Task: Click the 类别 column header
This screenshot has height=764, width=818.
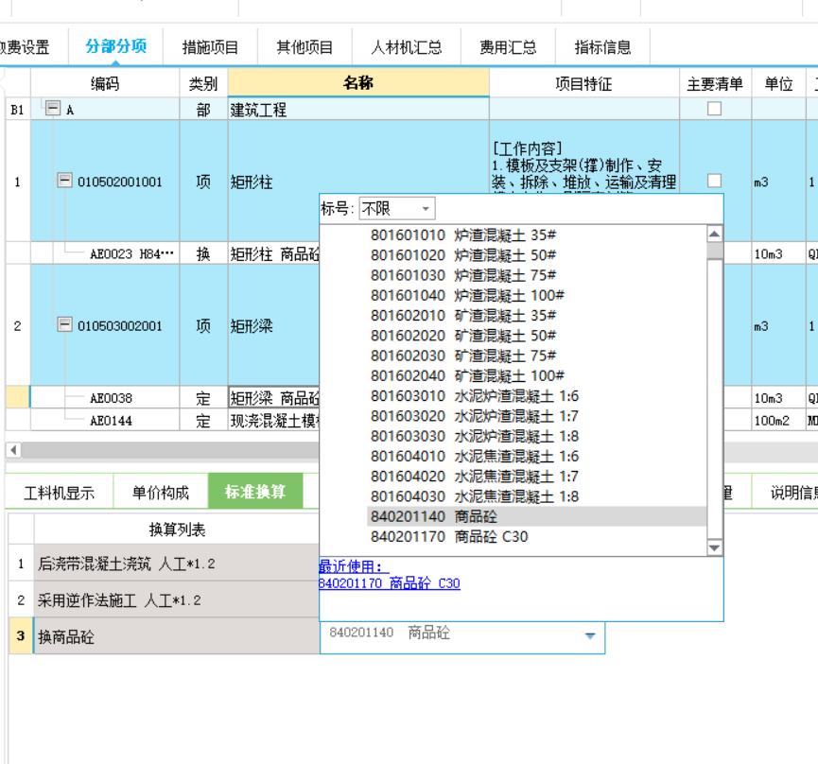Action: tap(203, 83)
